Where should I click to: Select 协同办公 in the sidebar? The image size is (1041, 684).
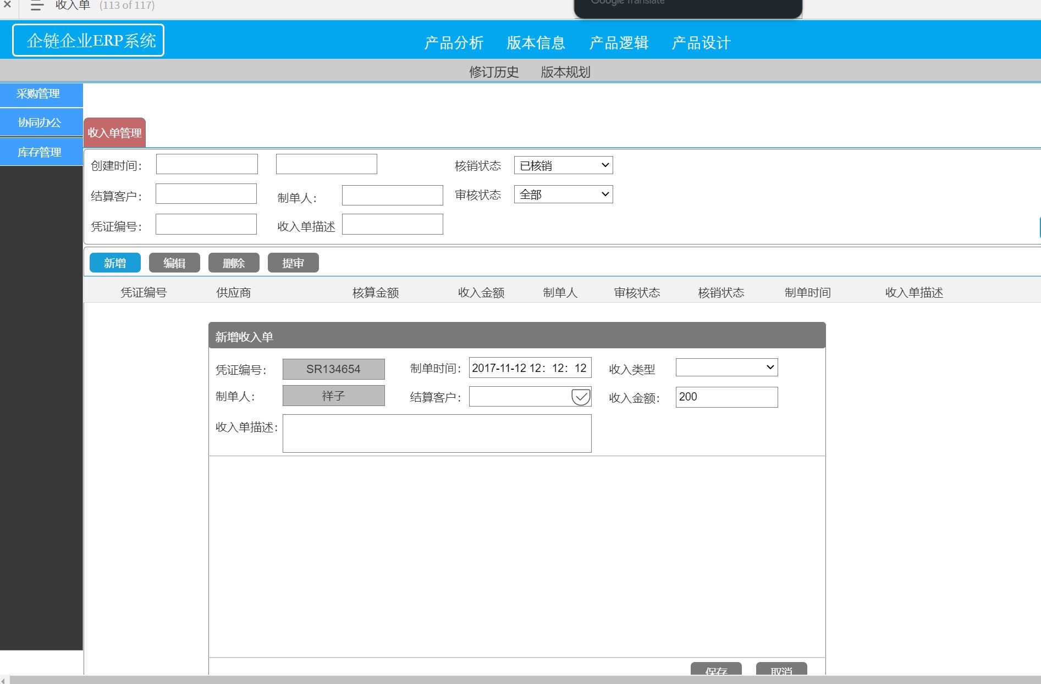pyautogui.click(x=41, y=123)
